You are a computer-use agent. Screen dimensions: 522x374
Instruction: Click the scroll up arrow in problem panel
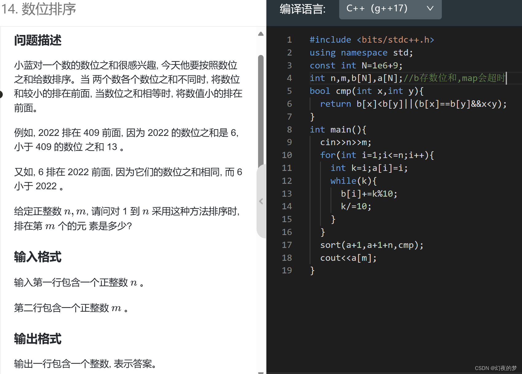pyautogui.click(x=261, y=34)
